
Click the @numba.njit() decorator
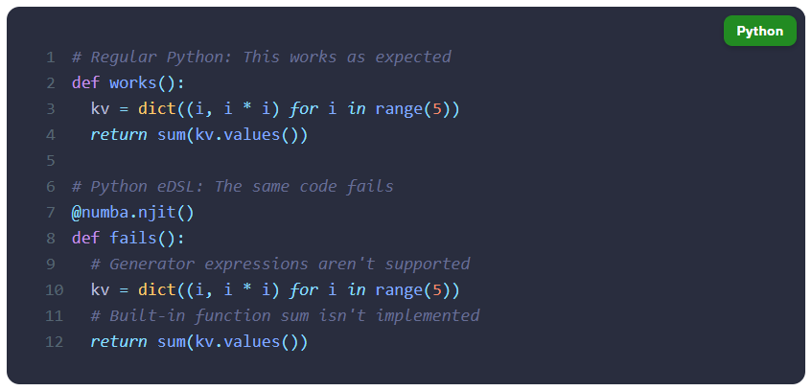[132, 213]
